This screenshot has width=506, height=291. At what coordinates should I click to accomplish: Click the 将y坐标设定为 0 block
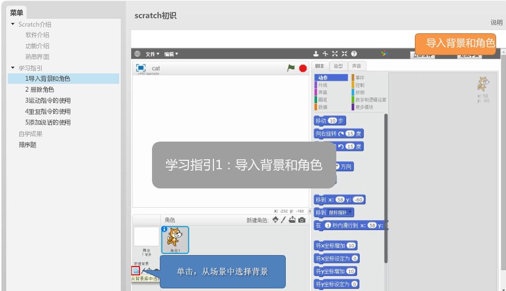(x=337, y=284)
